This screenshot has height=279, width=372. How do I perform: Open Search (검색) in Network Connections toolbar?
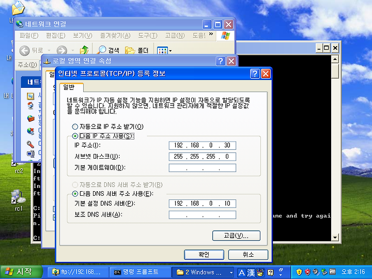click(109, 50)
